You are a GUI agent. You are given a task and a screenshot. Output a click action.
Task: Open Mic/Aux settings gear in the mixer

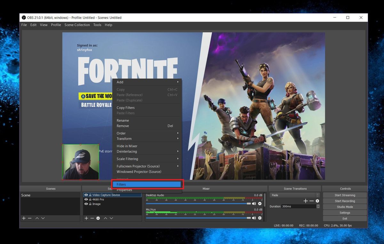260,218
